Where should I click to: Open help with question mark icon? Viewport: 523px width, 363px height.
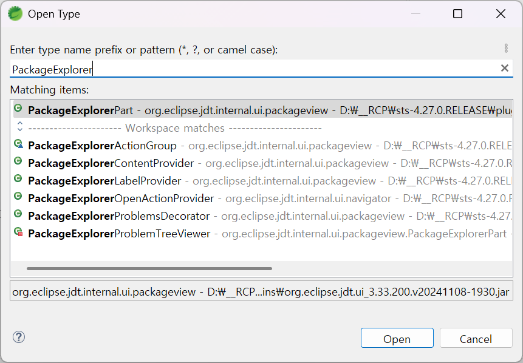click(19, 337)
